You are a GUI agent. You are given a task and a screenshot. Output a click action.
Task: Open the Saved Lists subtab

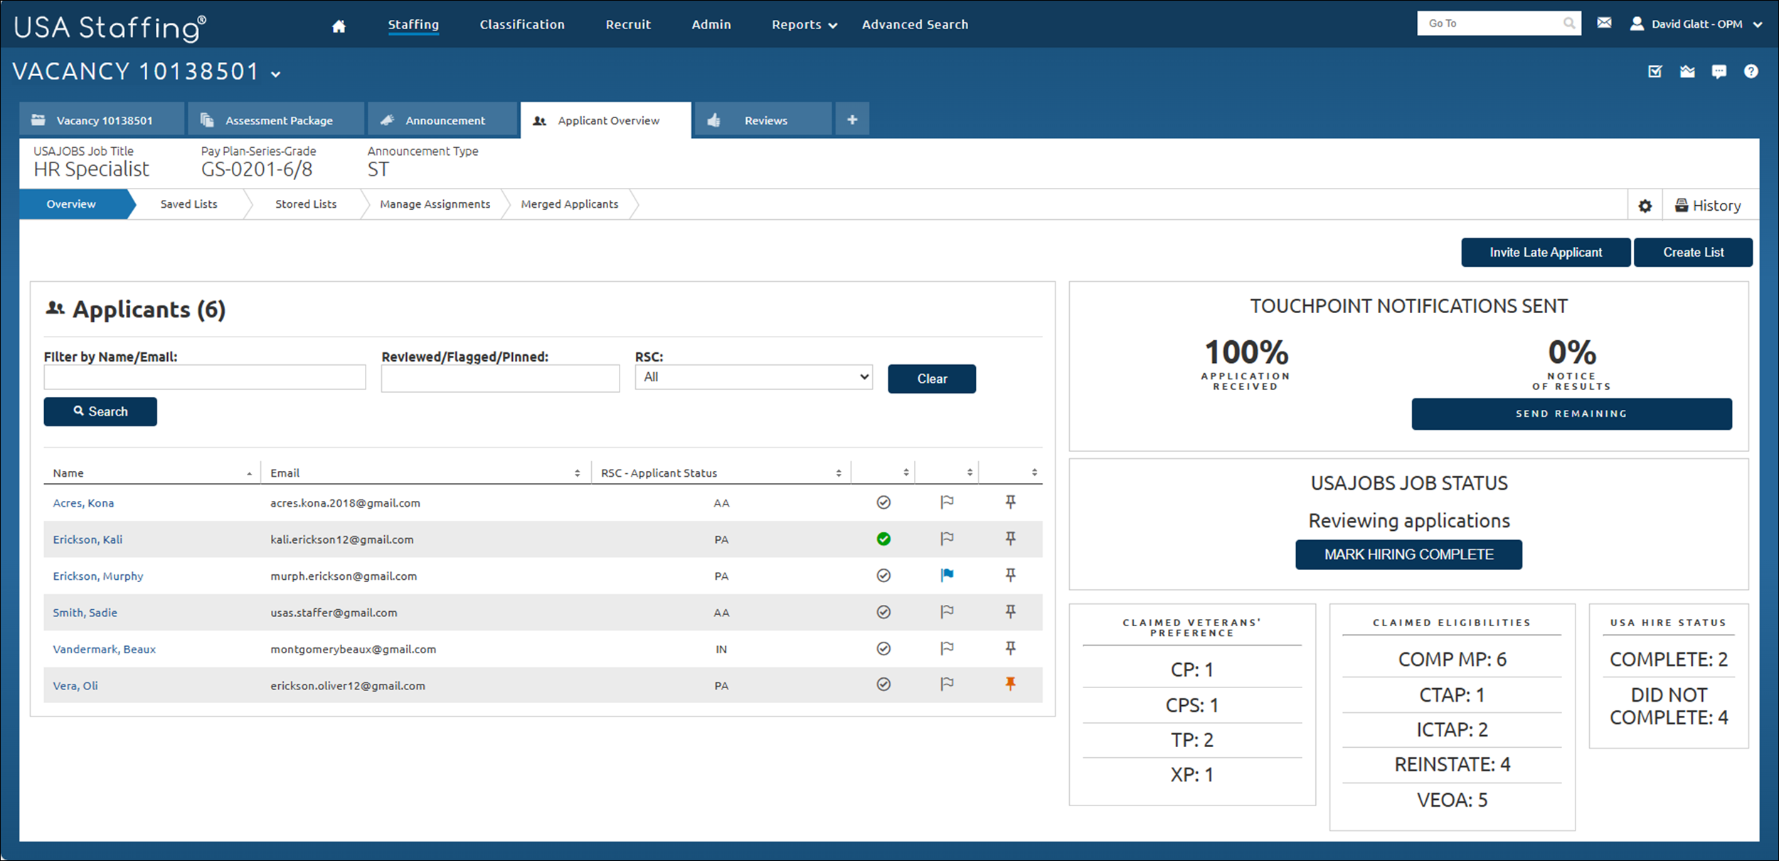[x=188, y=204]
